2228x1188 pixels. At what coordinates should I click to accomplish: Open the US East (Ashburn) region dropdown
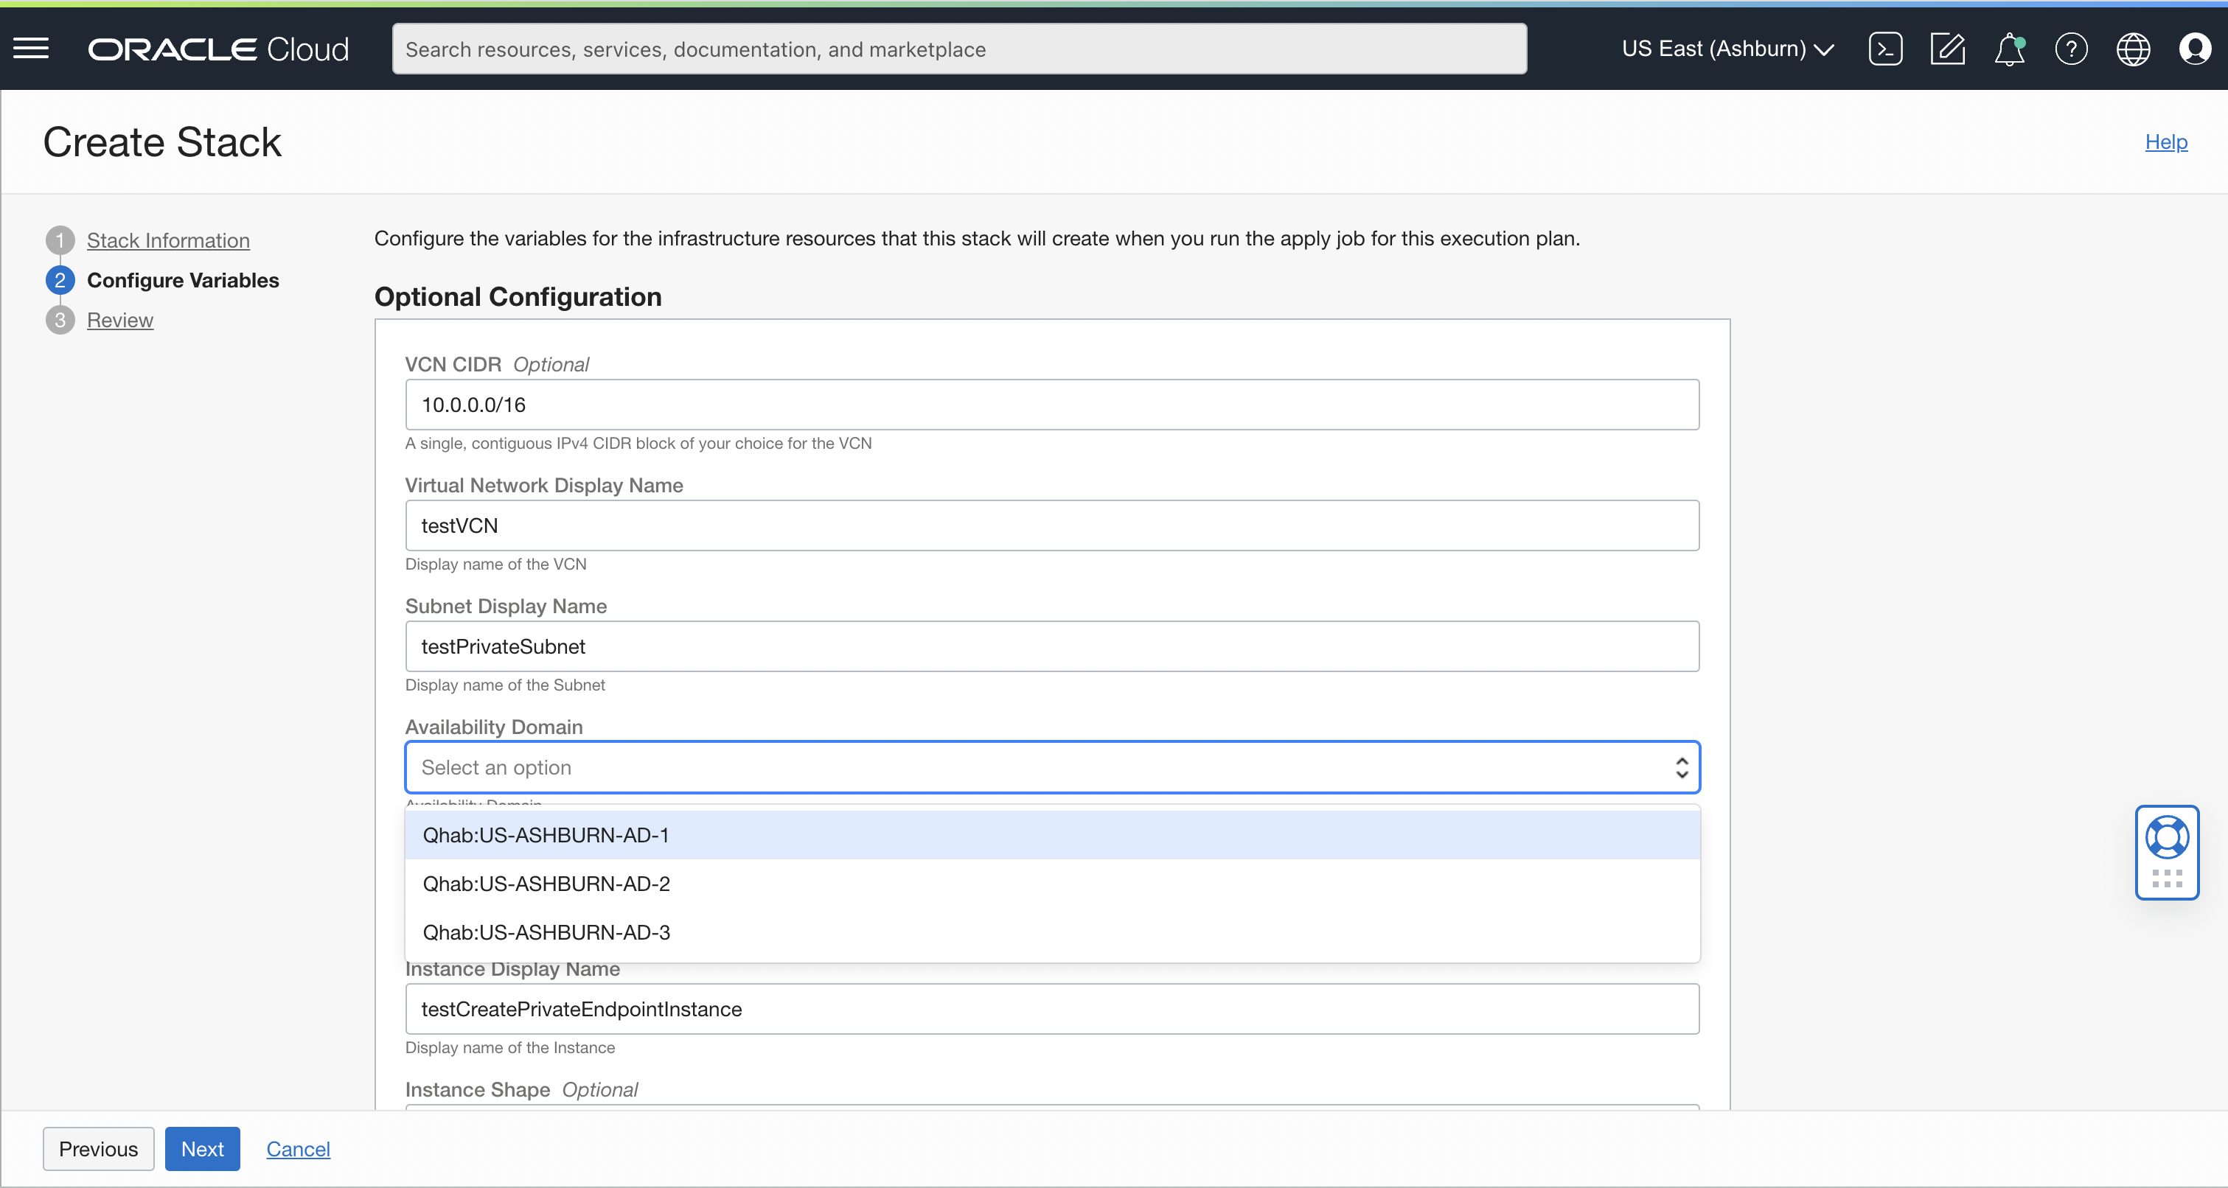tap(1727, 49)
